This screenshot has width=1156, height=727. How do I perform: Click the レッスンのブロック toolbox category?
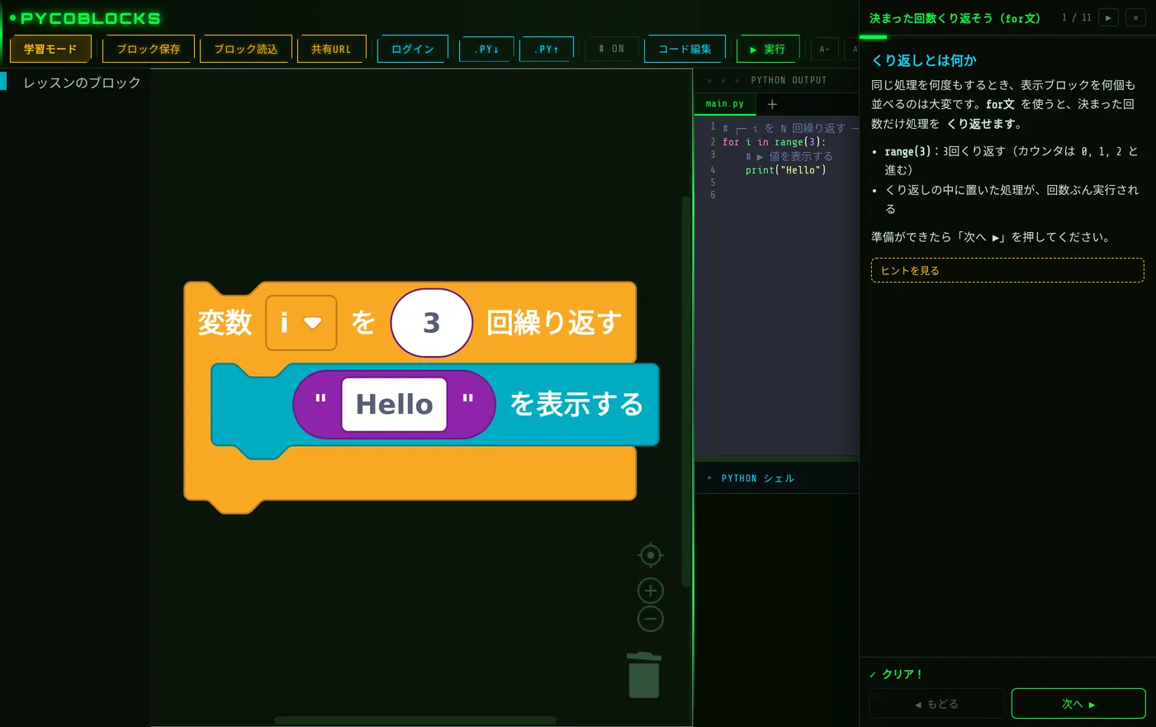coord(82,83)
